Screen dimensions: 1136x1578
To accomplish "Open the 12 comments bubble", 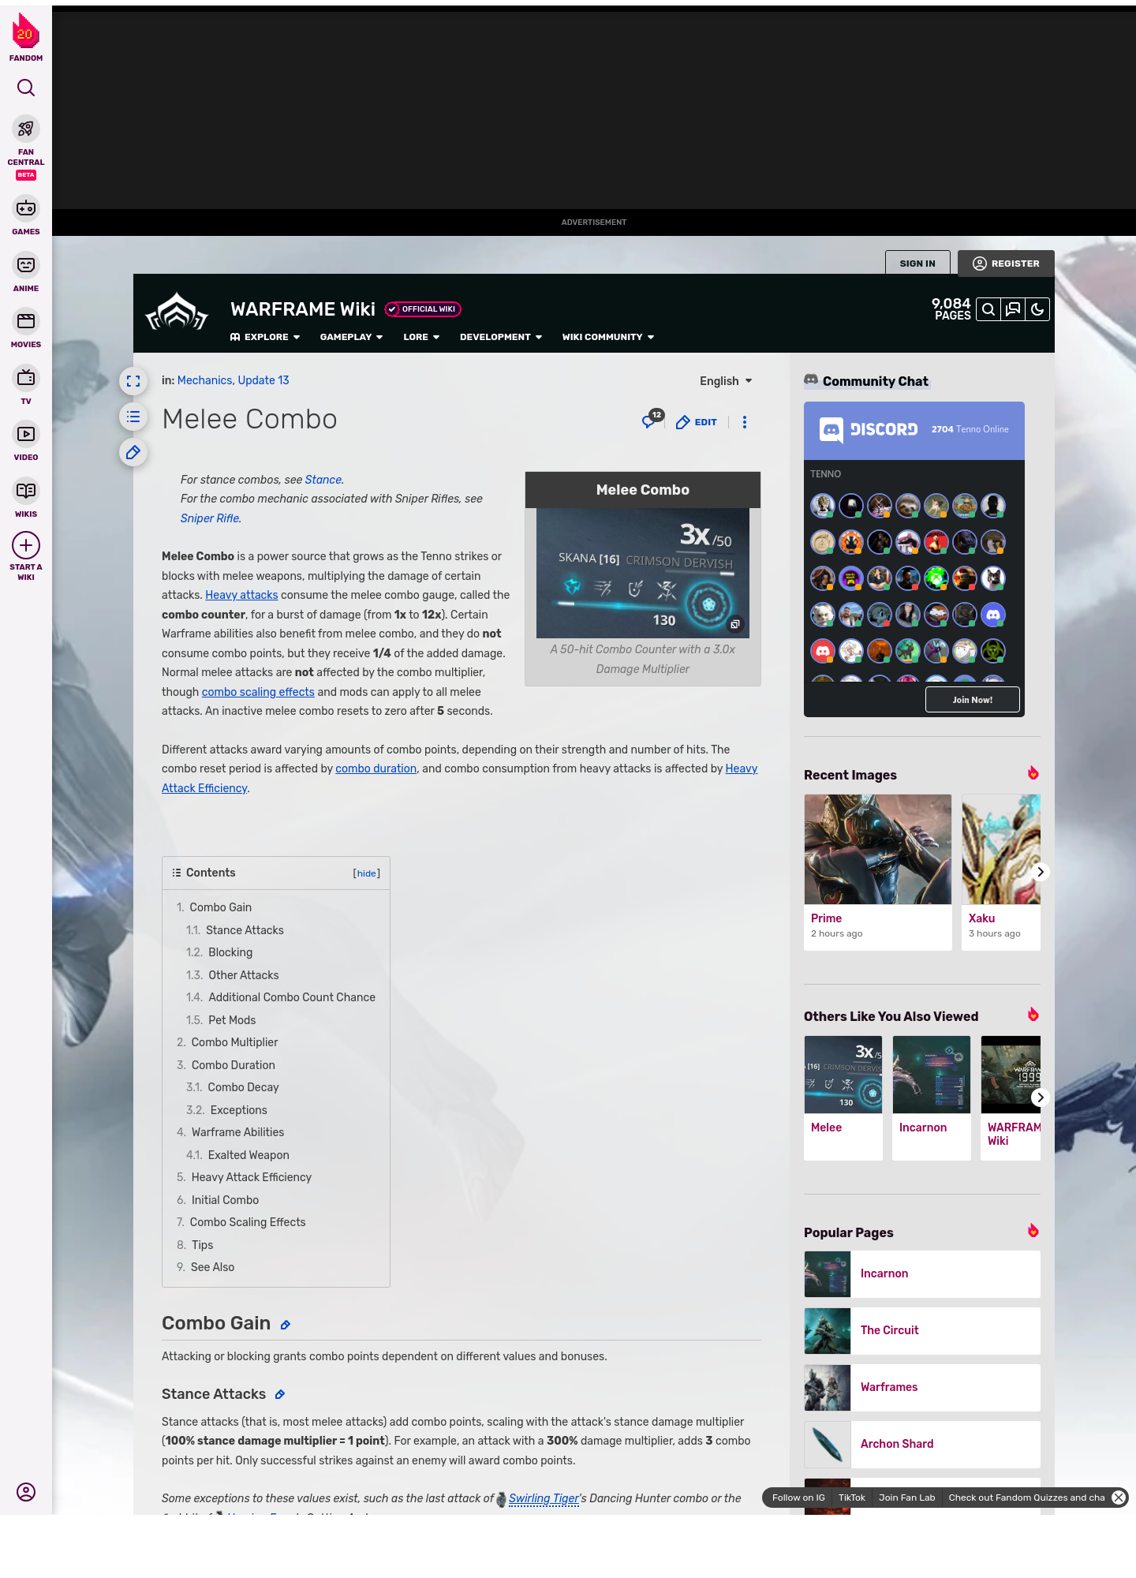I will (652, 420).
